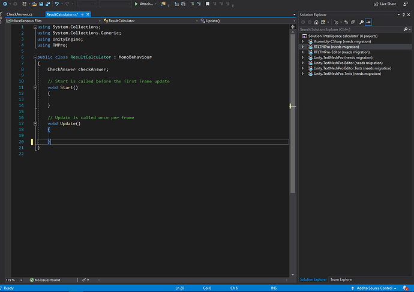414x292 pixels.
Task: Toggle the Preview Selected Items button
Action: tap(369, 22)
